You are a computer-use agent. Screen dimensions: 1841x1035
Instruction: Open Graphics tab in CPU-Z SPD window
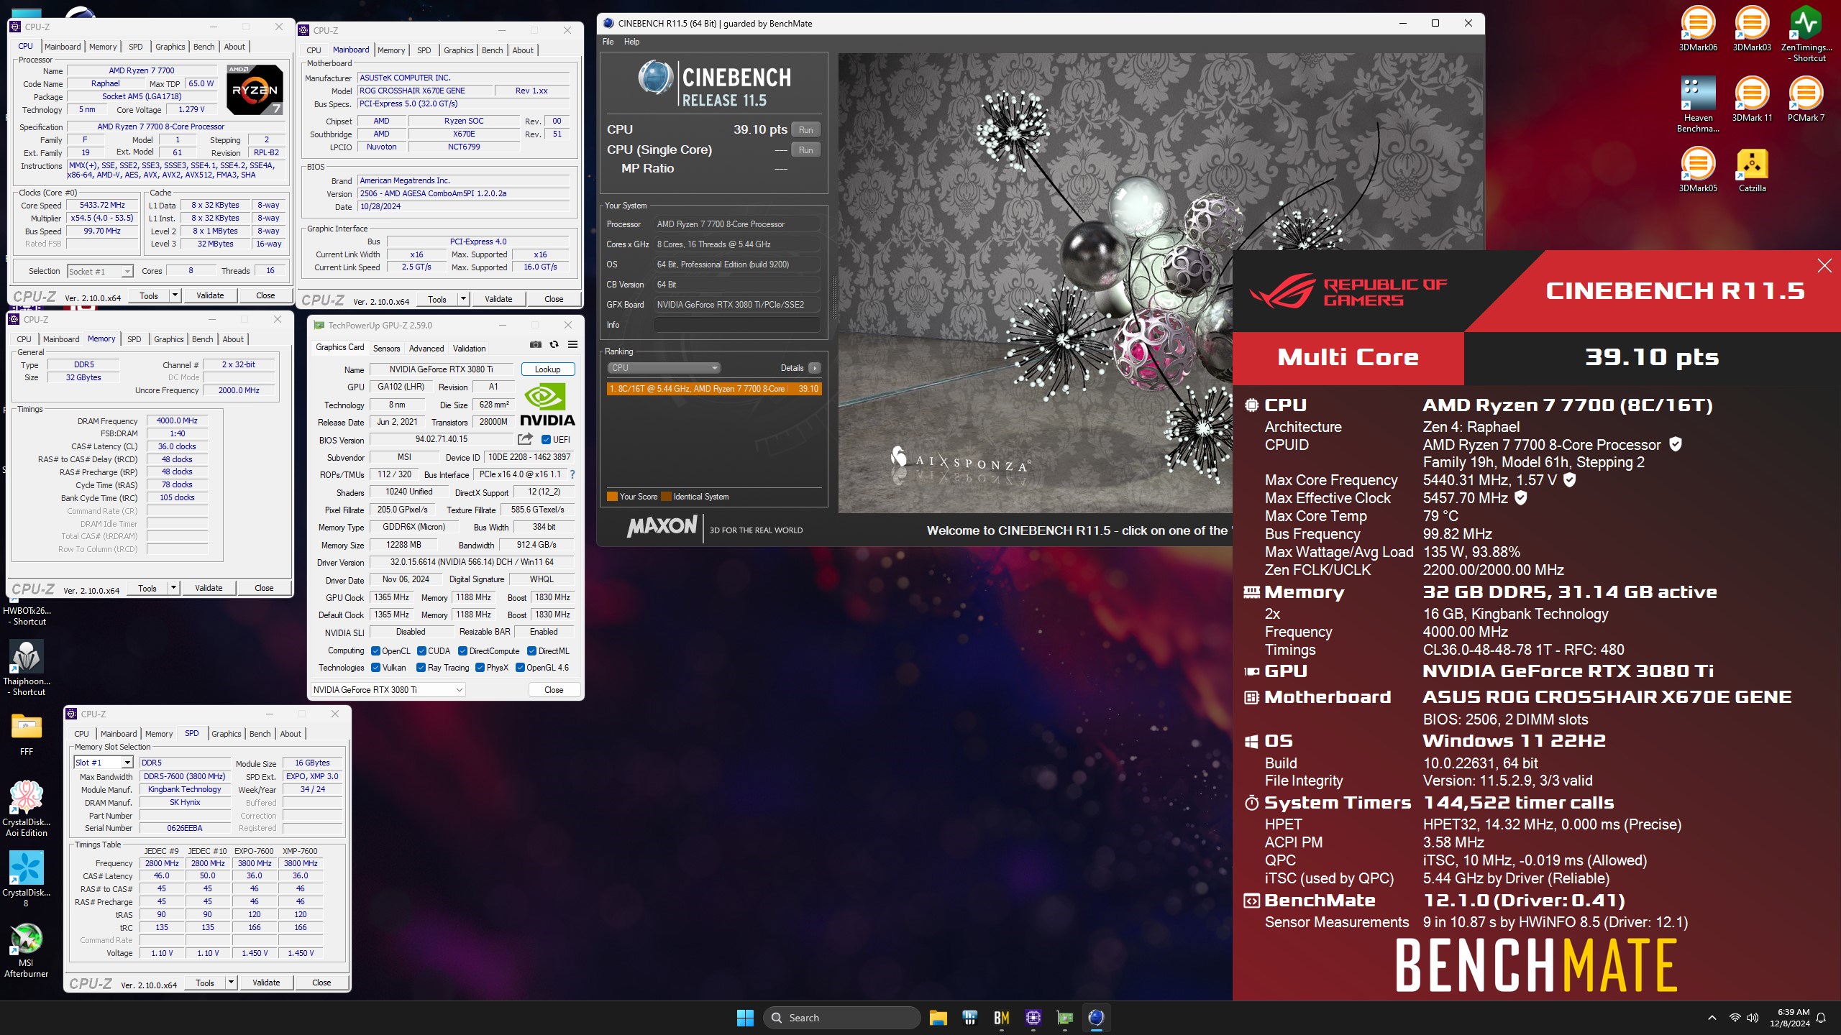227,734
